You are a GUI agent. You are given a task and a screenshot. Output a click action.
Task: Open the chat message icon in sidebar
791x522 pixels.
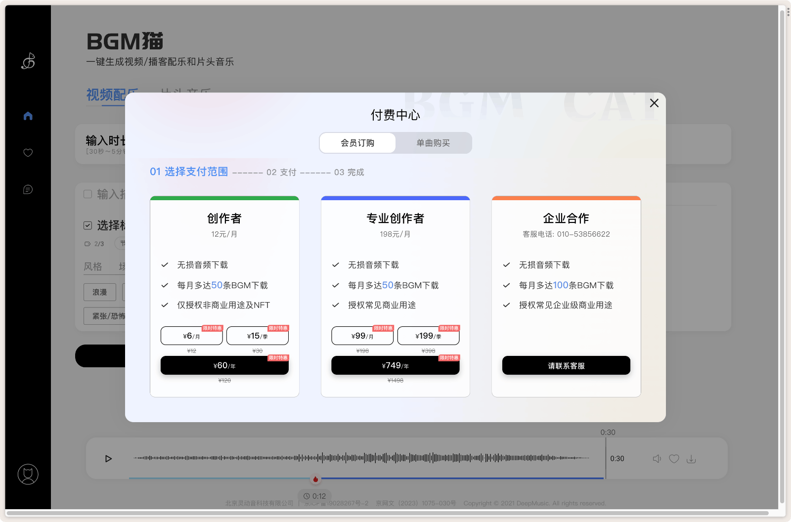[28, 189]
